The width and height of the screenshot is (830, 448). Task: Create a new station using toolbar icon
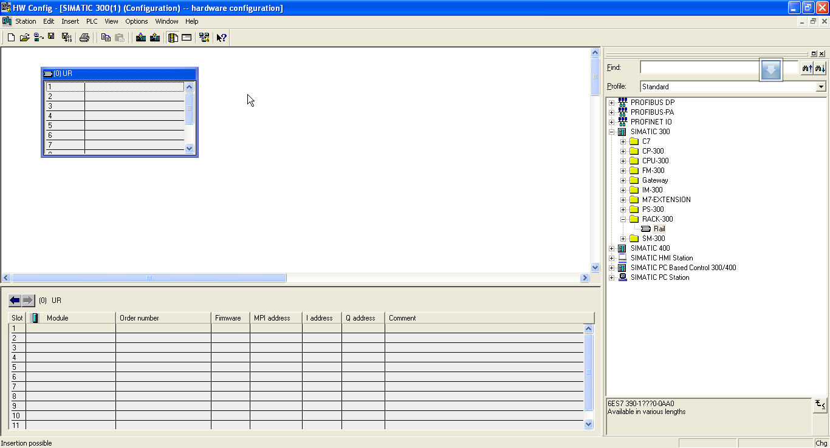click(11, 37)
